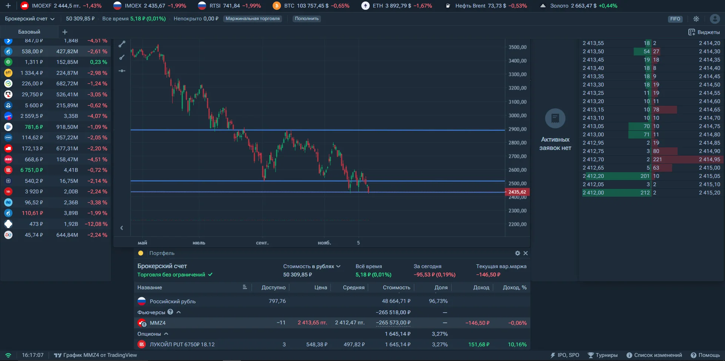Click the logo in the 473 ₽ watchlist row
This screenshot has width=725, height=361.
(x=8, y=224)
